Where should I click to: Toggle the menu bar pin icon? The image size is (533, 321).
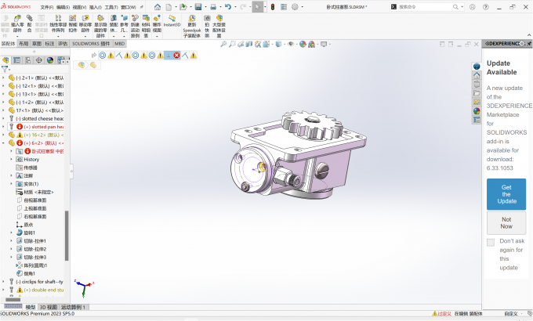click(141, 7)
